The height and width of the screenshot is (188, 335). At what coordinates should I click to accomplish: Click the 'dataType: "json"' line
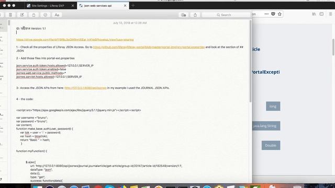[x=41, y=170]
